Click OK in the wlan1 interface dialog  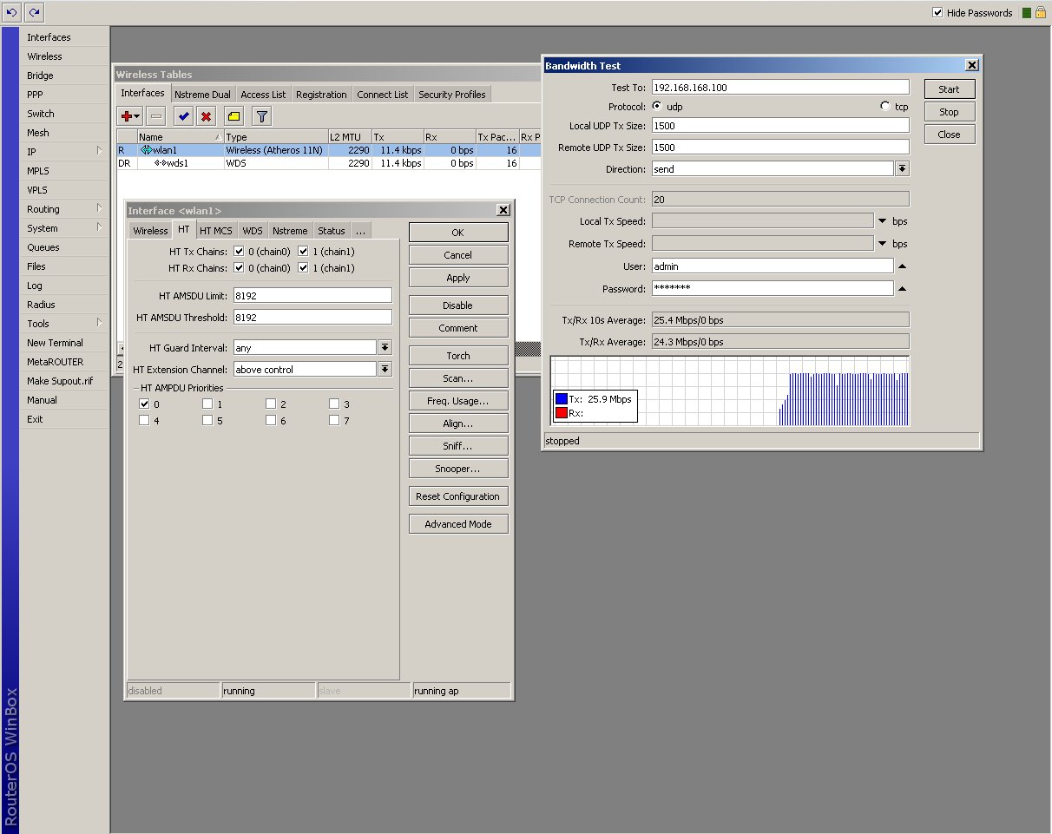[458, 233]
